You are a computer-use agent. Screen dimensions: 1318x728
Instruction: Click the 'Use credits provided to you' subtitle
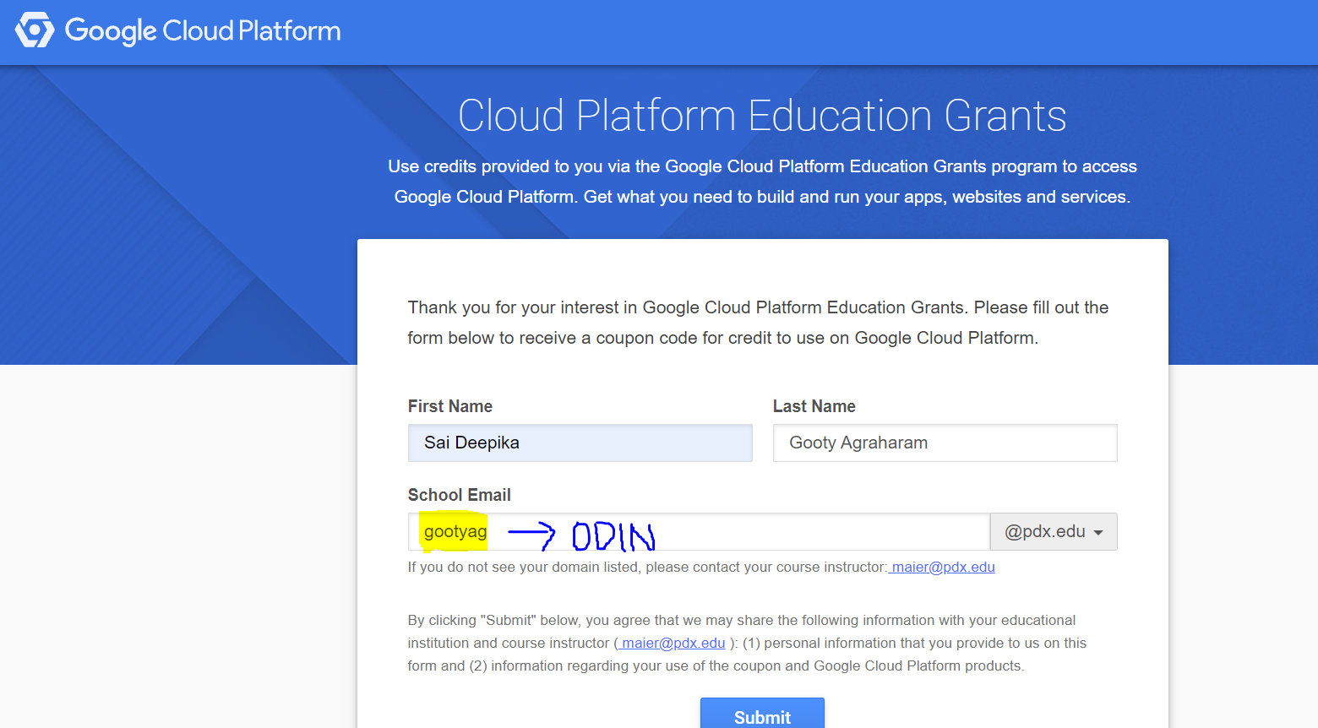click(x=762, y=182)
